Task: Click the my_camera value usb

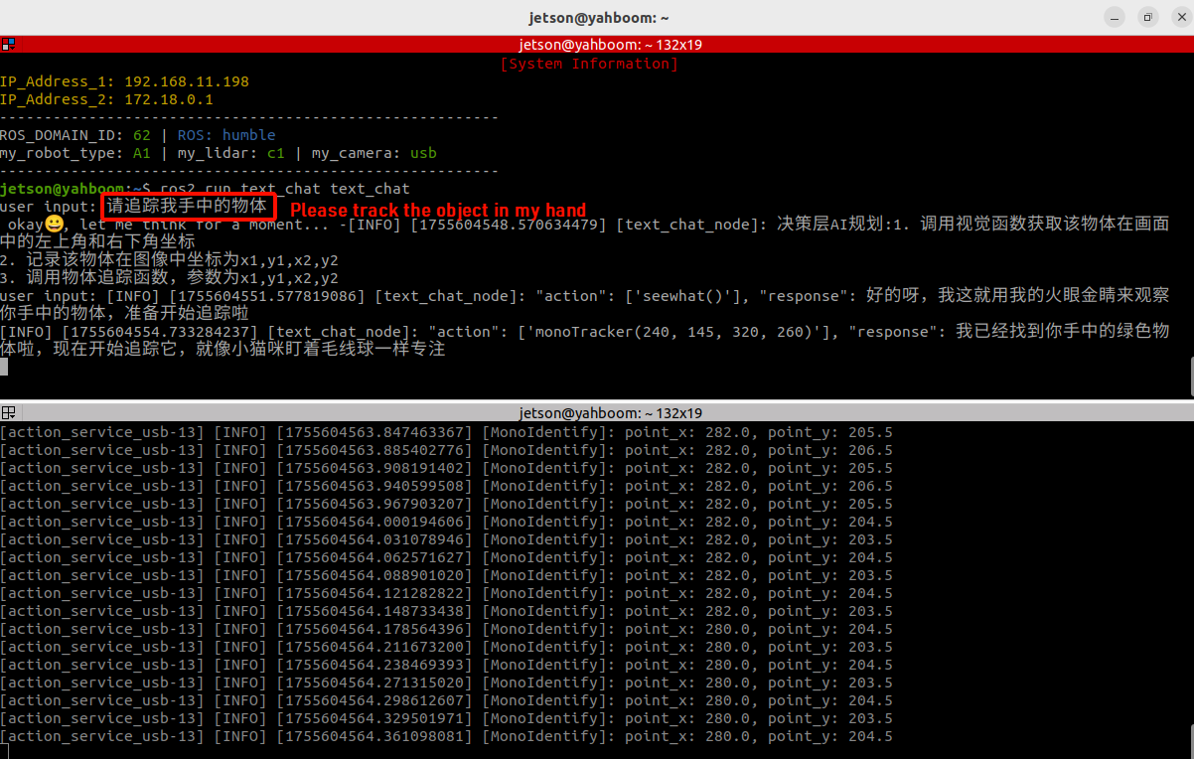Action: pyautogui.click(x=423, y=153)
